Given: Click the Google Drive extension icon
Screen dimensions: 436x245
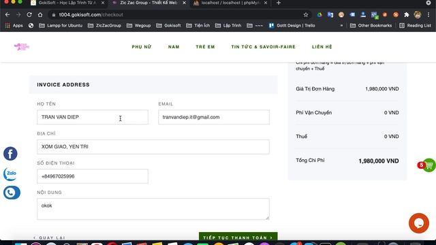Looking at the screenshot, I should [x=320, y=15].
